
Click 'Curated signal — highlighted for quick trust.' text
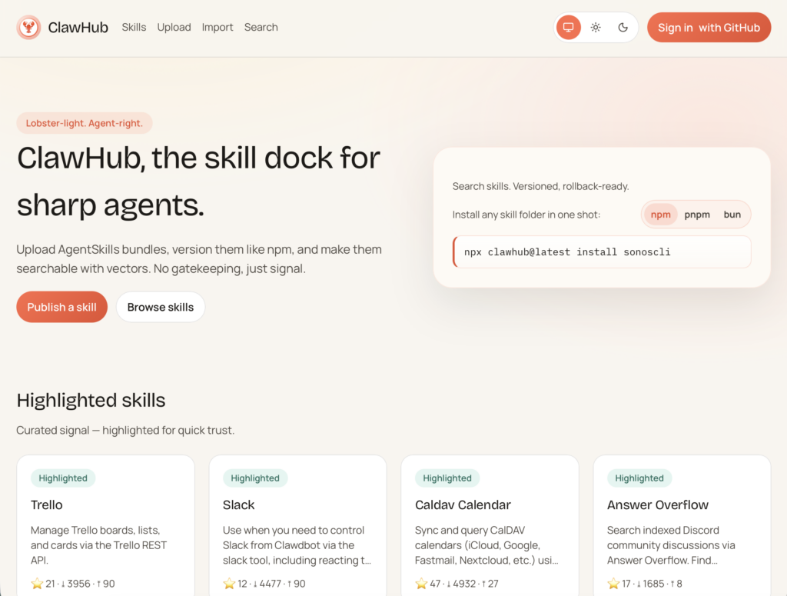(x=125, y=431)
